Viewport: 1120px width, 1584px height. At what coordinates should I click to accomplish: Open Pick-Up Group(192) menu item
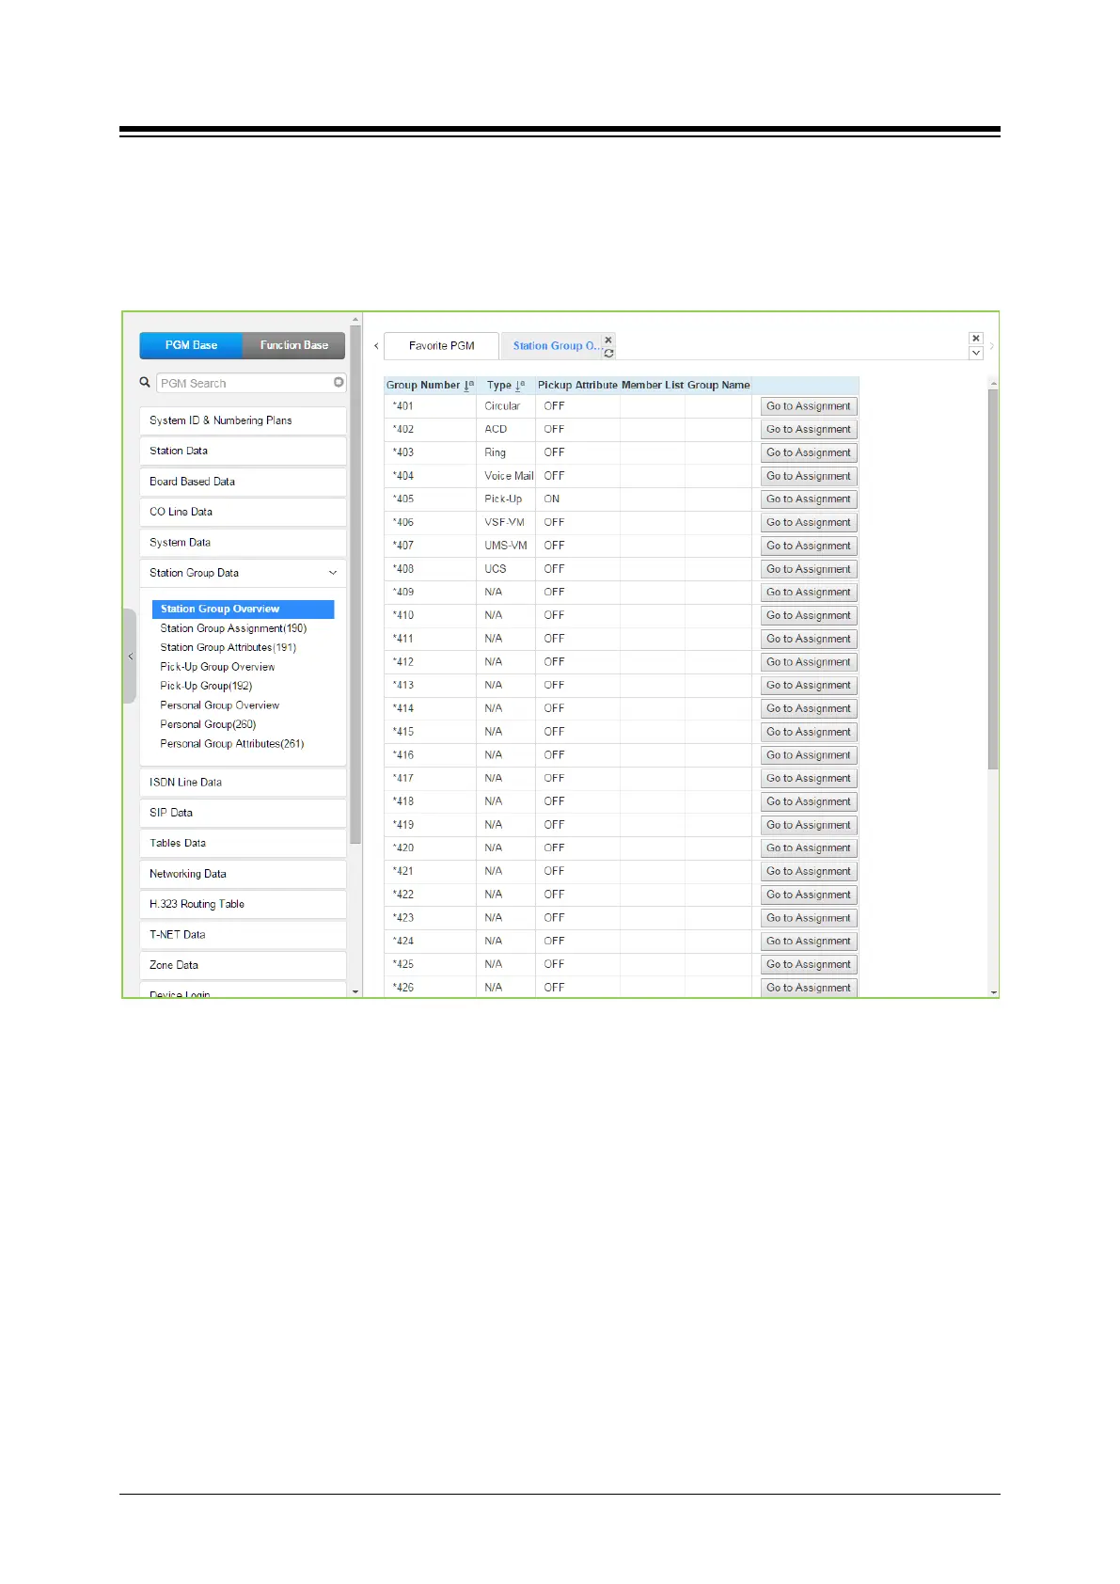point(206,686)
